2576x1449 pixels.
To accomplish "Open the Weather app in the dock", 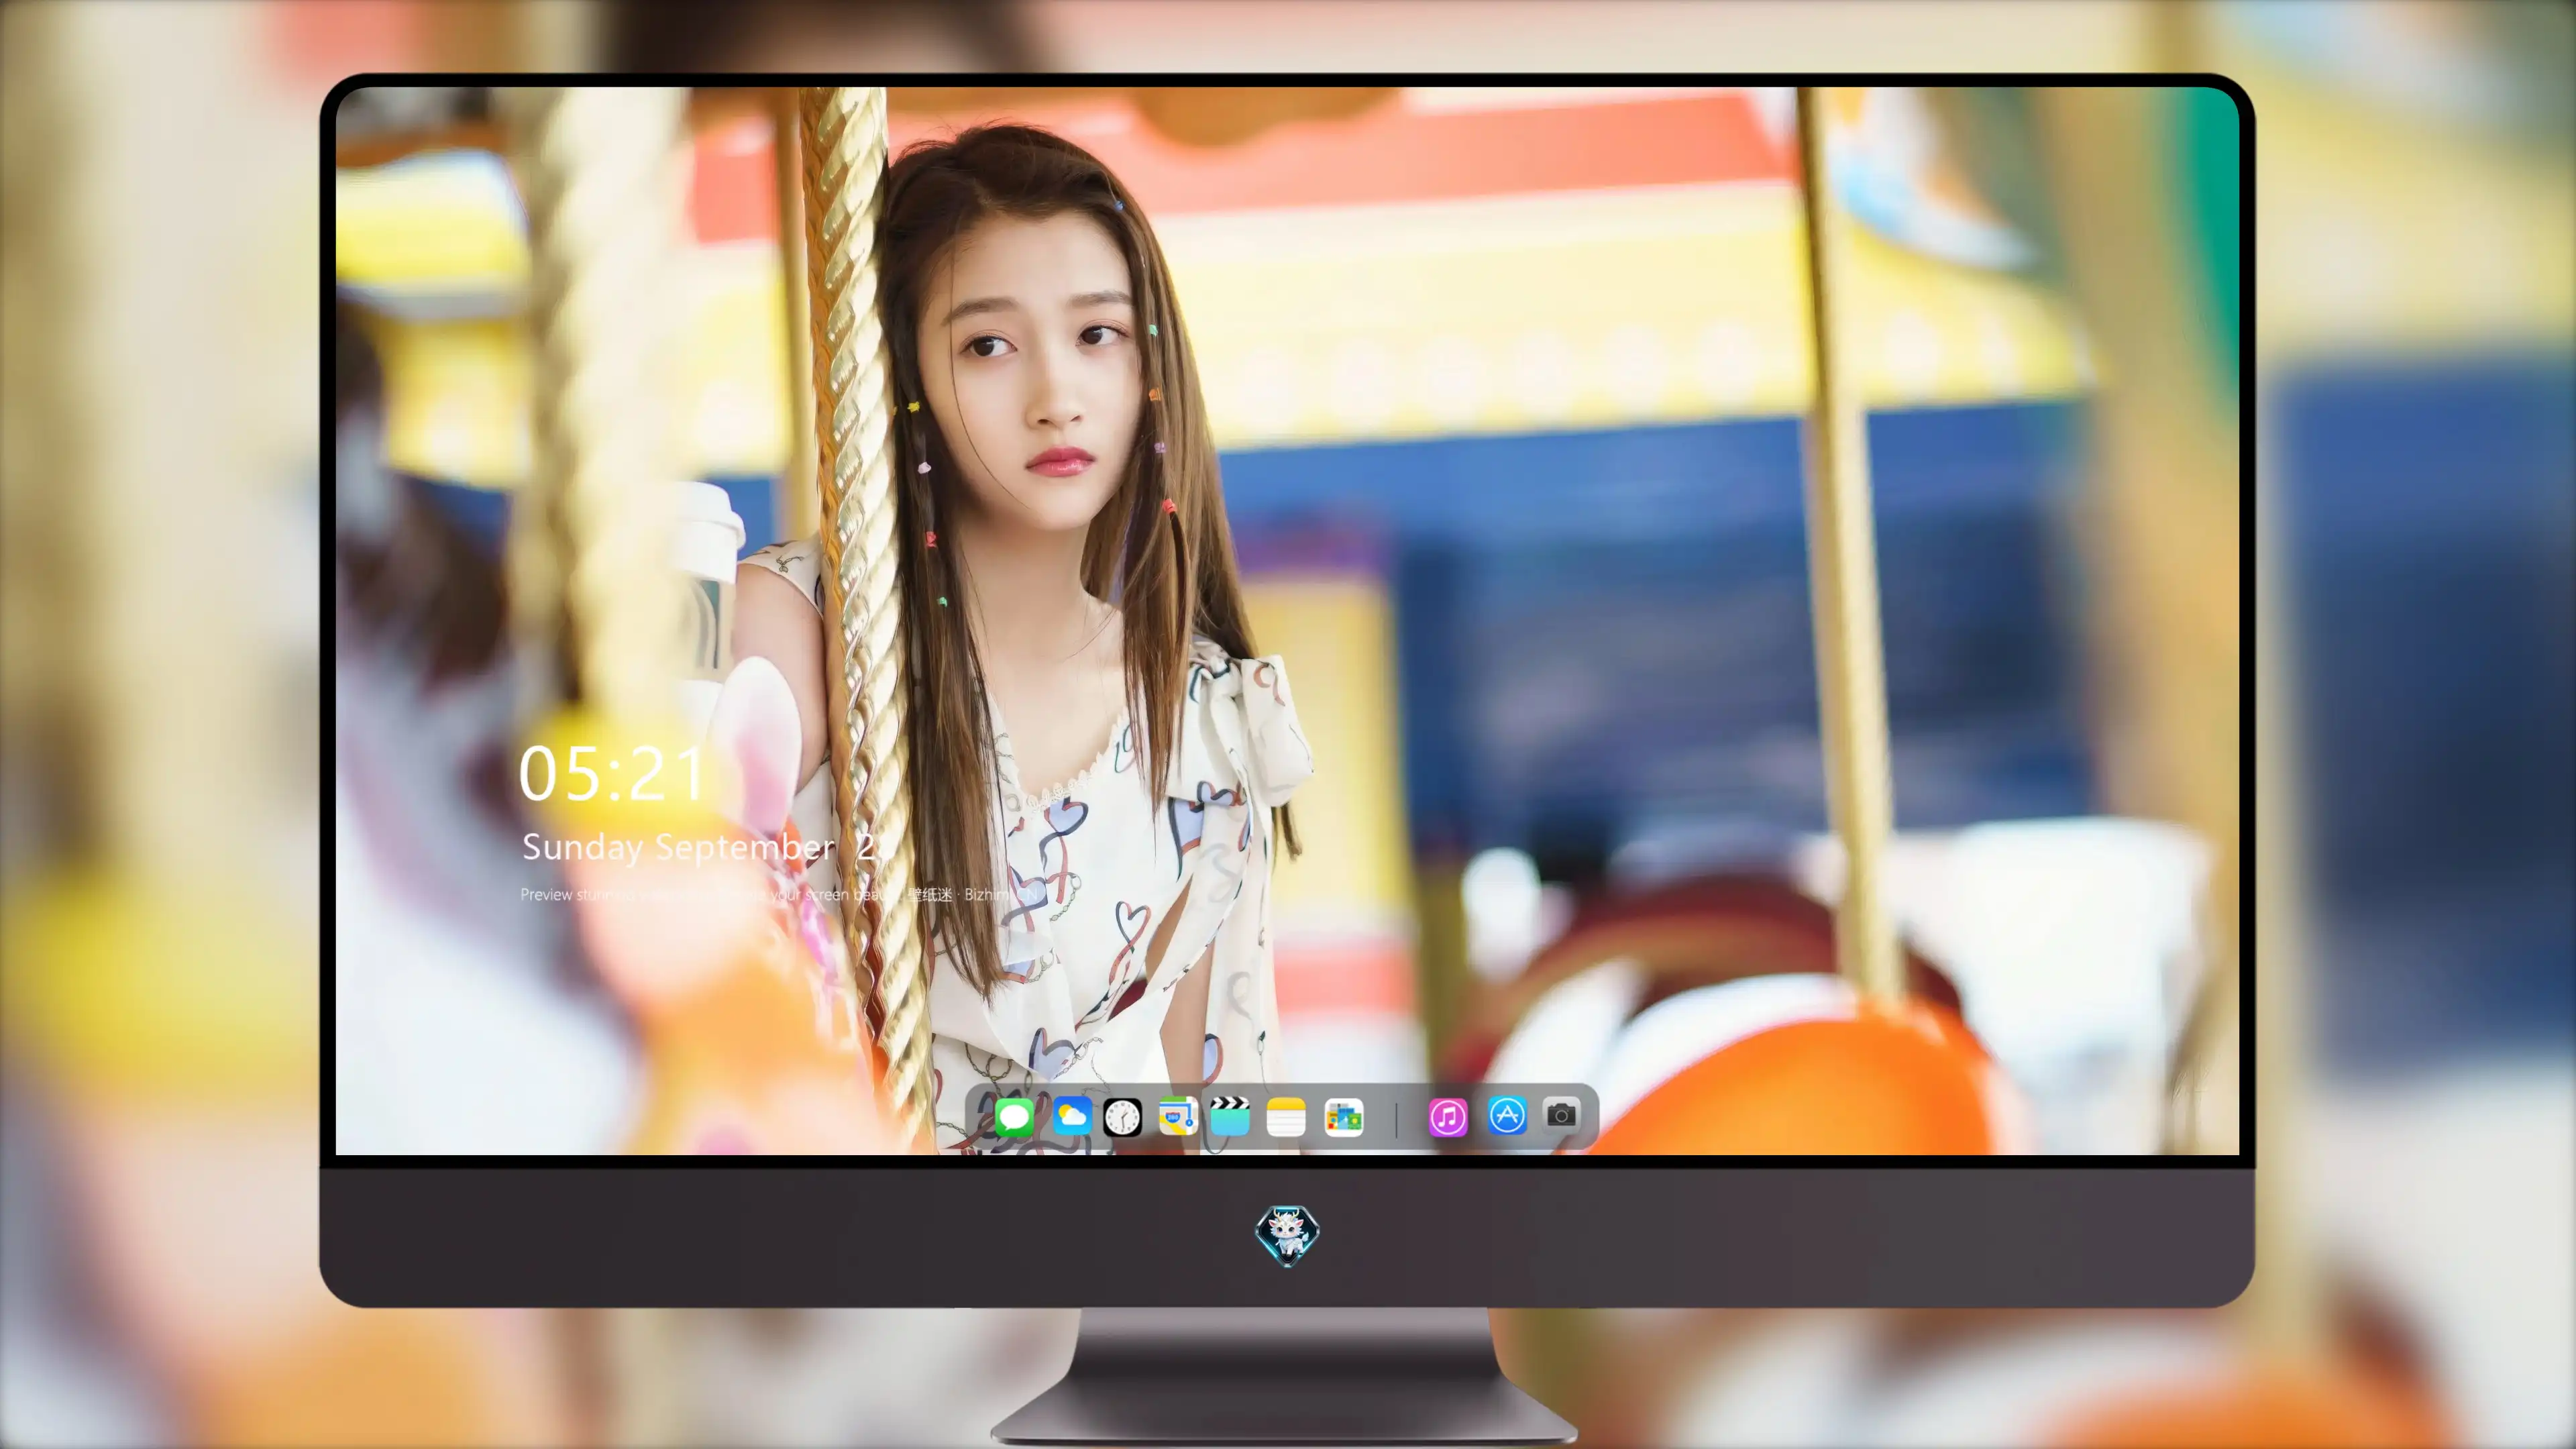I will coord(1072,1116).
